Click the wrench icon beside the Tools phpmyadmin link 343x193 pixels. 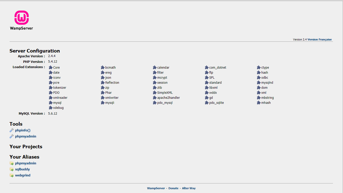(x=12, y=136)
